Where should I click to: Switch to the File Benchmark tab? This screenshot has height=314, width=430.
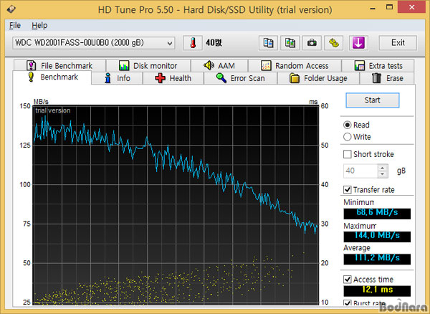click(x=59, y=65)
